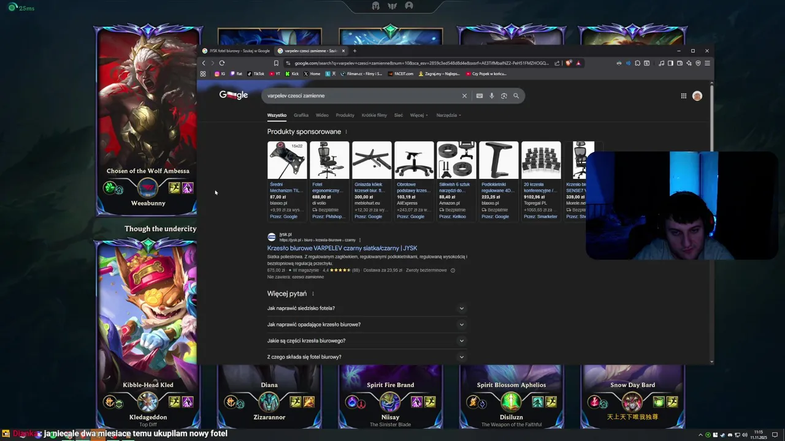Open the TikTok bookmark
This screenshot has width=785, height=441.
pos(256,73)
